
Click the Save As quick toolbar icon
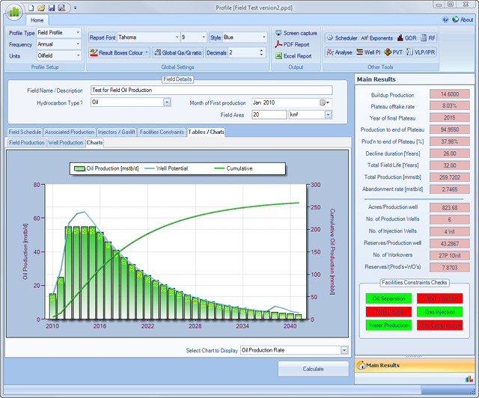(61, 8)
